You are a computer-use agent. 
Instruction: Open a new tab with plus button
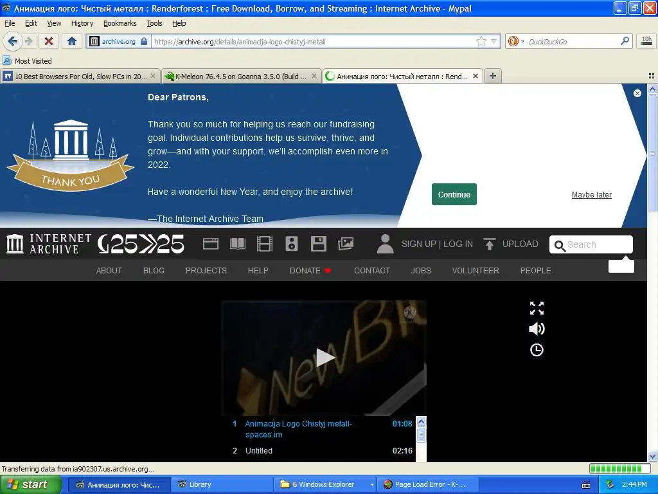[x=493, y=76]
